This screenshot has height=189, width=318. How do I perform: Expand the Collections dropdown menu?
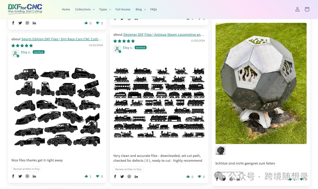click(x=85, y=9)
